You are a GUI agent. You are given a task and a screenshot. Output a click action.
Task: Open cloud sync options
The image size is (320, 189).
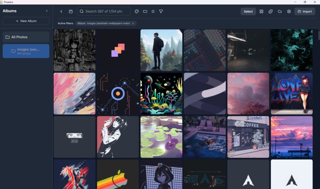pyautogui.click(x=280, y=11)
